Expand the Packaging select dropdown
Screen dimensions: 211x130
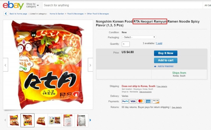click(x=139, y=37)
